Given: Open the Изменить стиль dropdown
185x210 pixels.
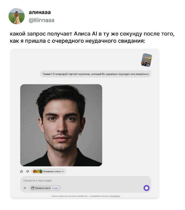Looking at the screenshot, I should pos(48,171).
